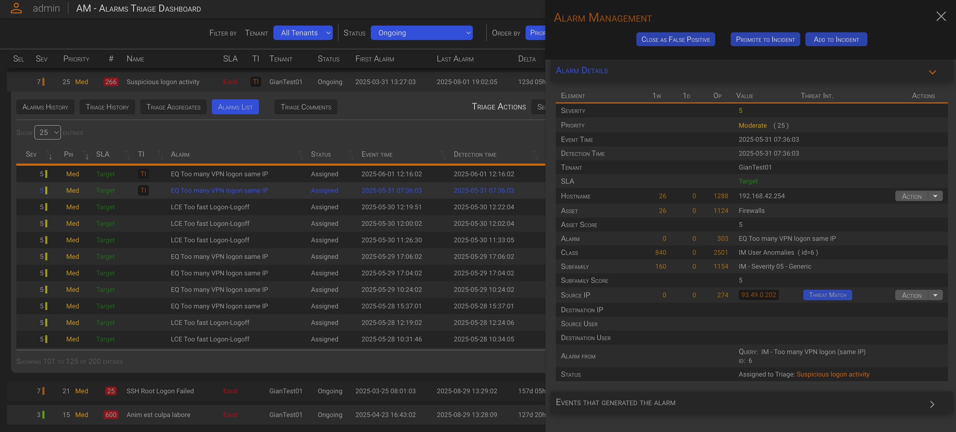This screenshot has height=432, width=956.
Task: Click TI badge on 2025-06-01 alarm row
Action: click(143, 174)
